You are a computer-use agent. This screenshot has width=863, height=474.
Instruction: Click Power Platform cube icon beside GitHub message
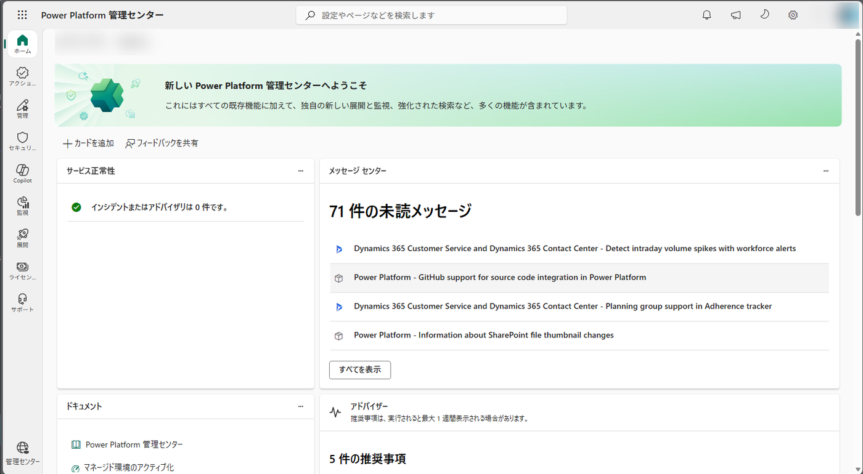click(338, 278)
